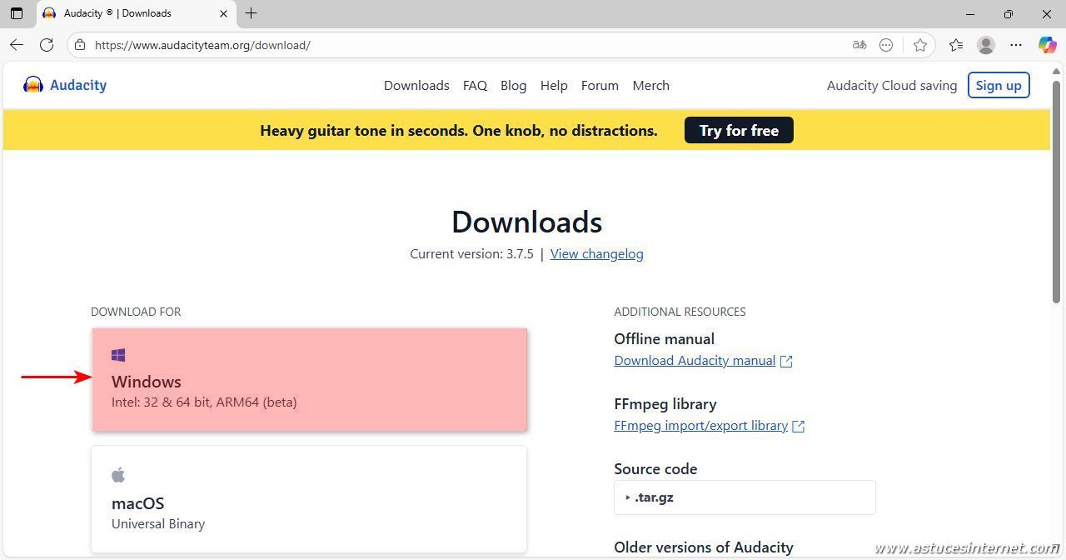Open the FAQ navigation item
This screenshot has height=560, width=1066.
pyautogui.click(x=475, y=85)
